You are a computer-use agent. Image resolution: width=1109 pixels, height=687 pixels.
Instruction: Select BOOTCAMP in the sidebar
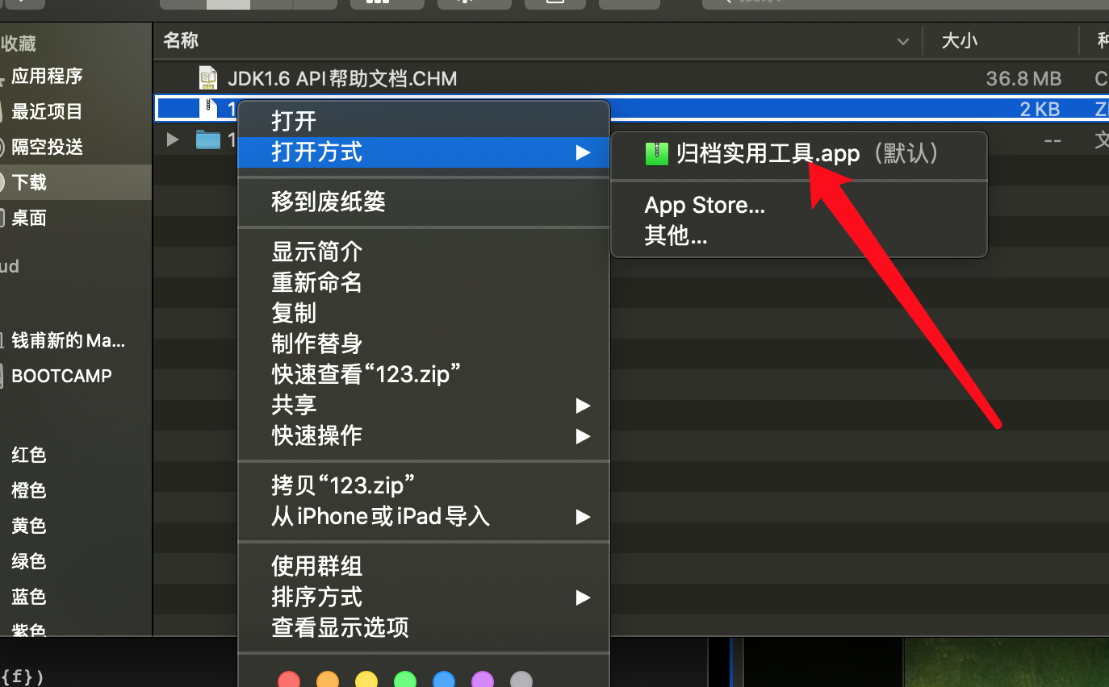click(61, 375)
